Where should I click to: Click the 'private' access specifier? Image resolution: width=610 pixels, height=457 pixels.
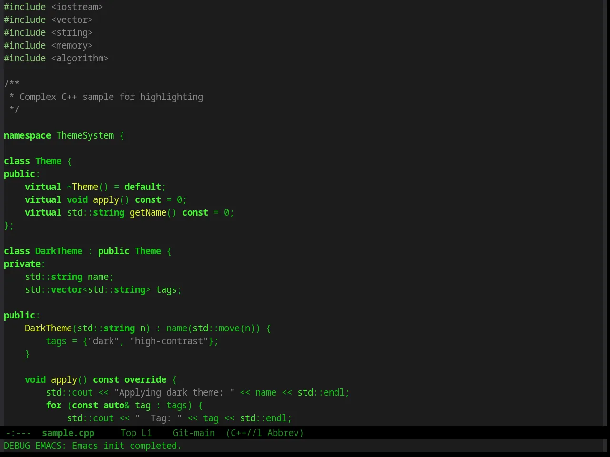point(22,264)
